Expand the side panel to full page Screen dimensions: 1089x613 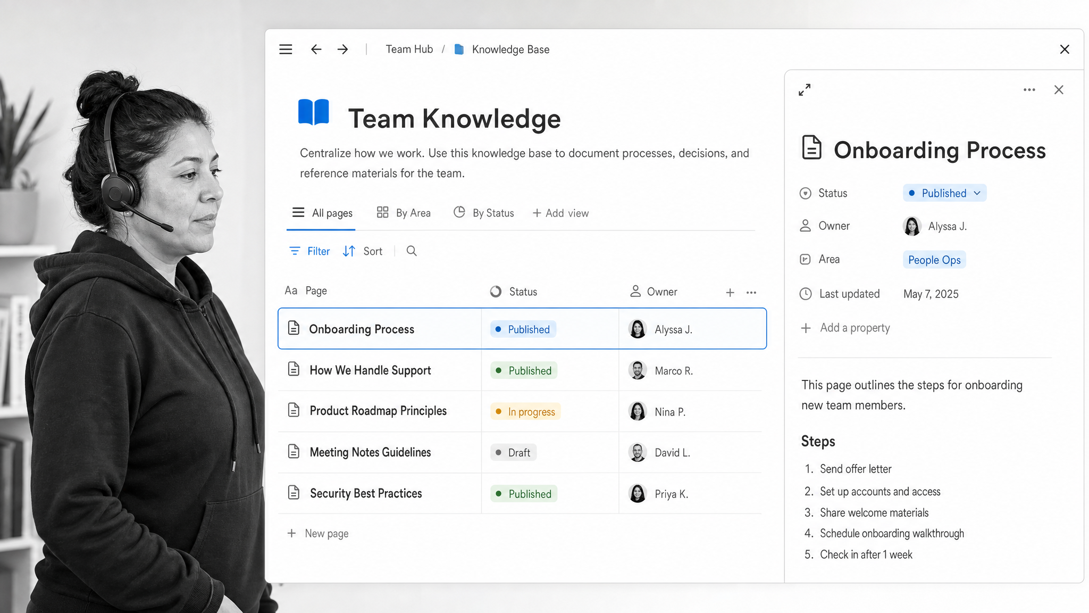805,90
